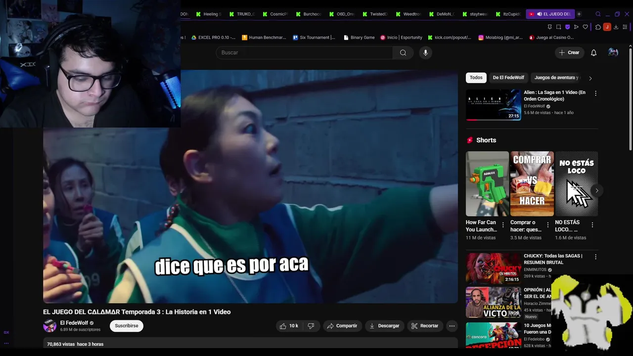Click the Recortar button
This screenshot has height=356, width=633.
click(425, 326)
